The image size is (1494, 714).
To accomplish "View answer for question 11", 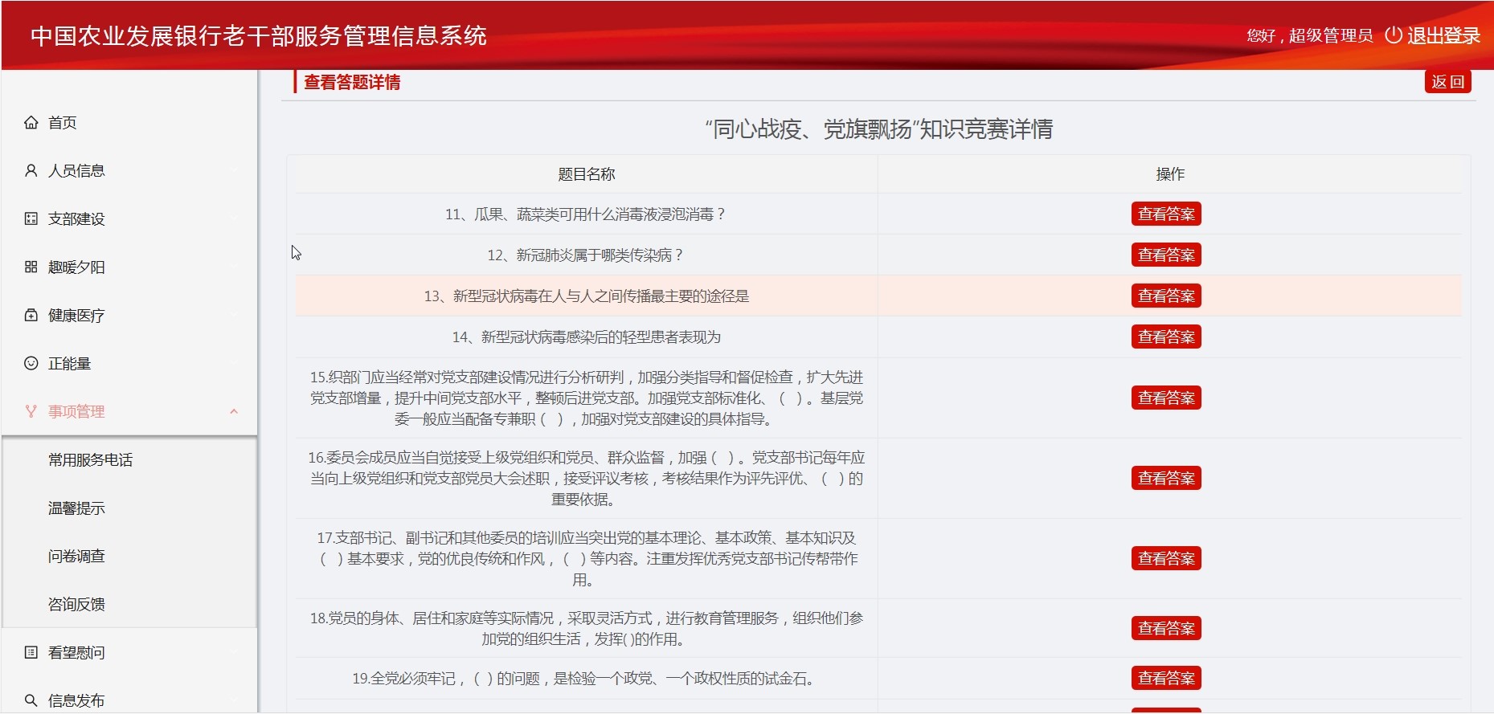I will (1166, 214).
